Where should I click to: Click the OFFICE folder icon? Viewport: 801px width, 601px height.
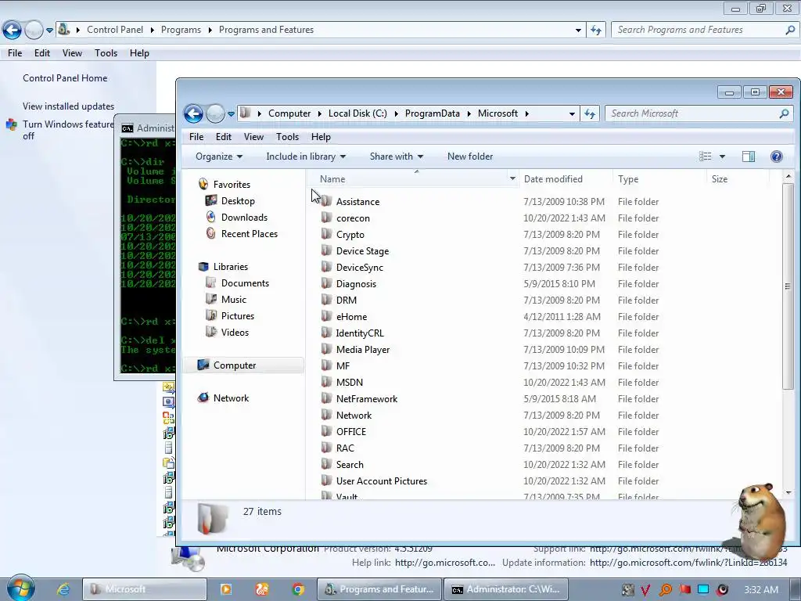(x=326, y=431)
